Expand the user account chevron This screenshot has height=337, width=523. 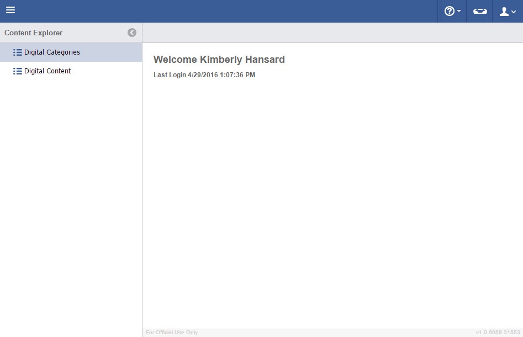pos(514,12)
